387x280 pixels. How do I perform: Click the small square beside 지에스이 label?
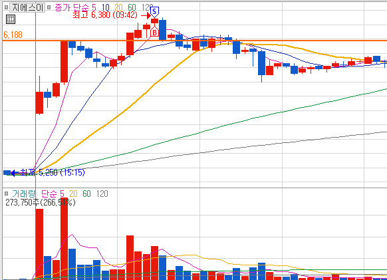7,7
